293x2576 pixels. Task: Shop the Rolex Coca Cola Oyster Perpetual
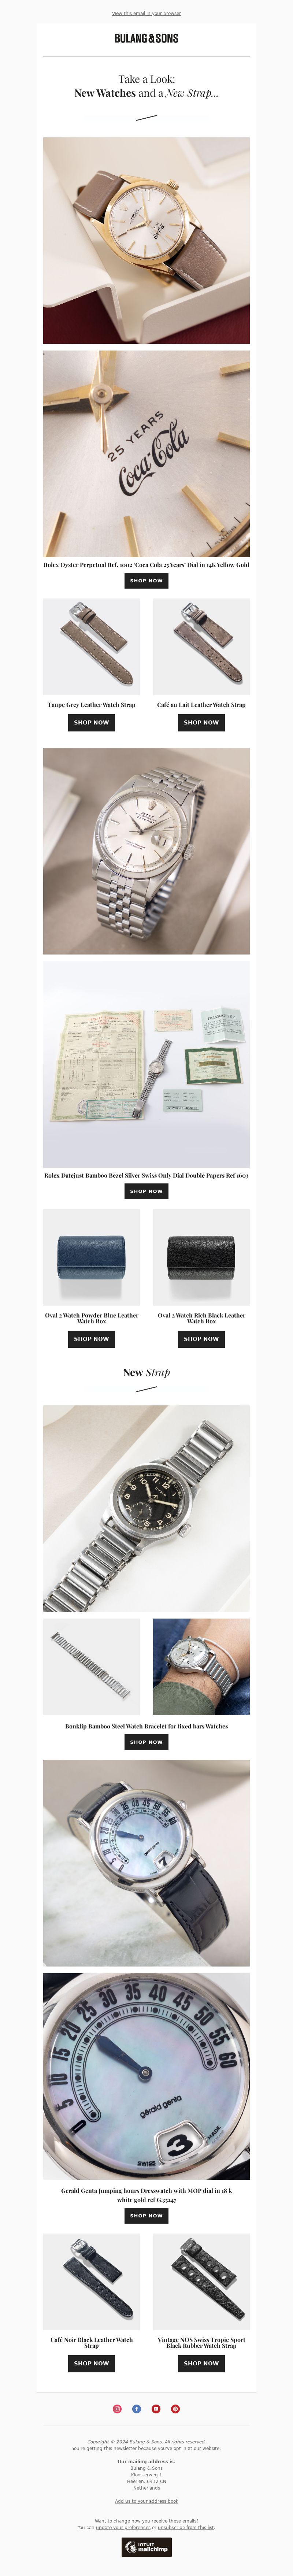[146, 580]
